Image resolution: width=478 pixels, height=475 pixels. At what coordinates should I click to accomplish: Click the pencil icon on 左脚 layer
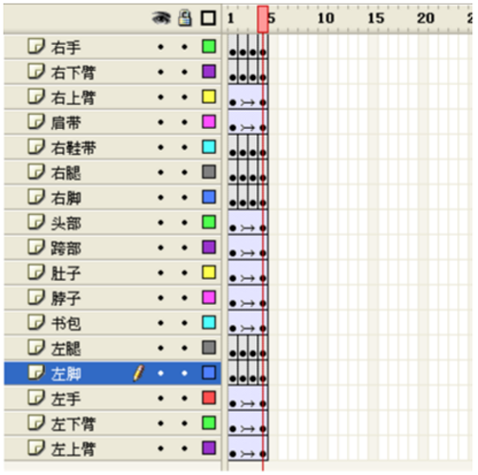click(139, 374)
